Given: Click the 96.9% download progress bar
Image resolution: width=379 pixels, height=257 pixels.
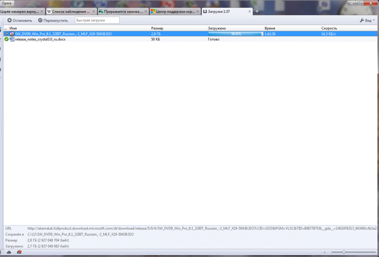Looking at the screenshot, I should [x=236, y=34].
